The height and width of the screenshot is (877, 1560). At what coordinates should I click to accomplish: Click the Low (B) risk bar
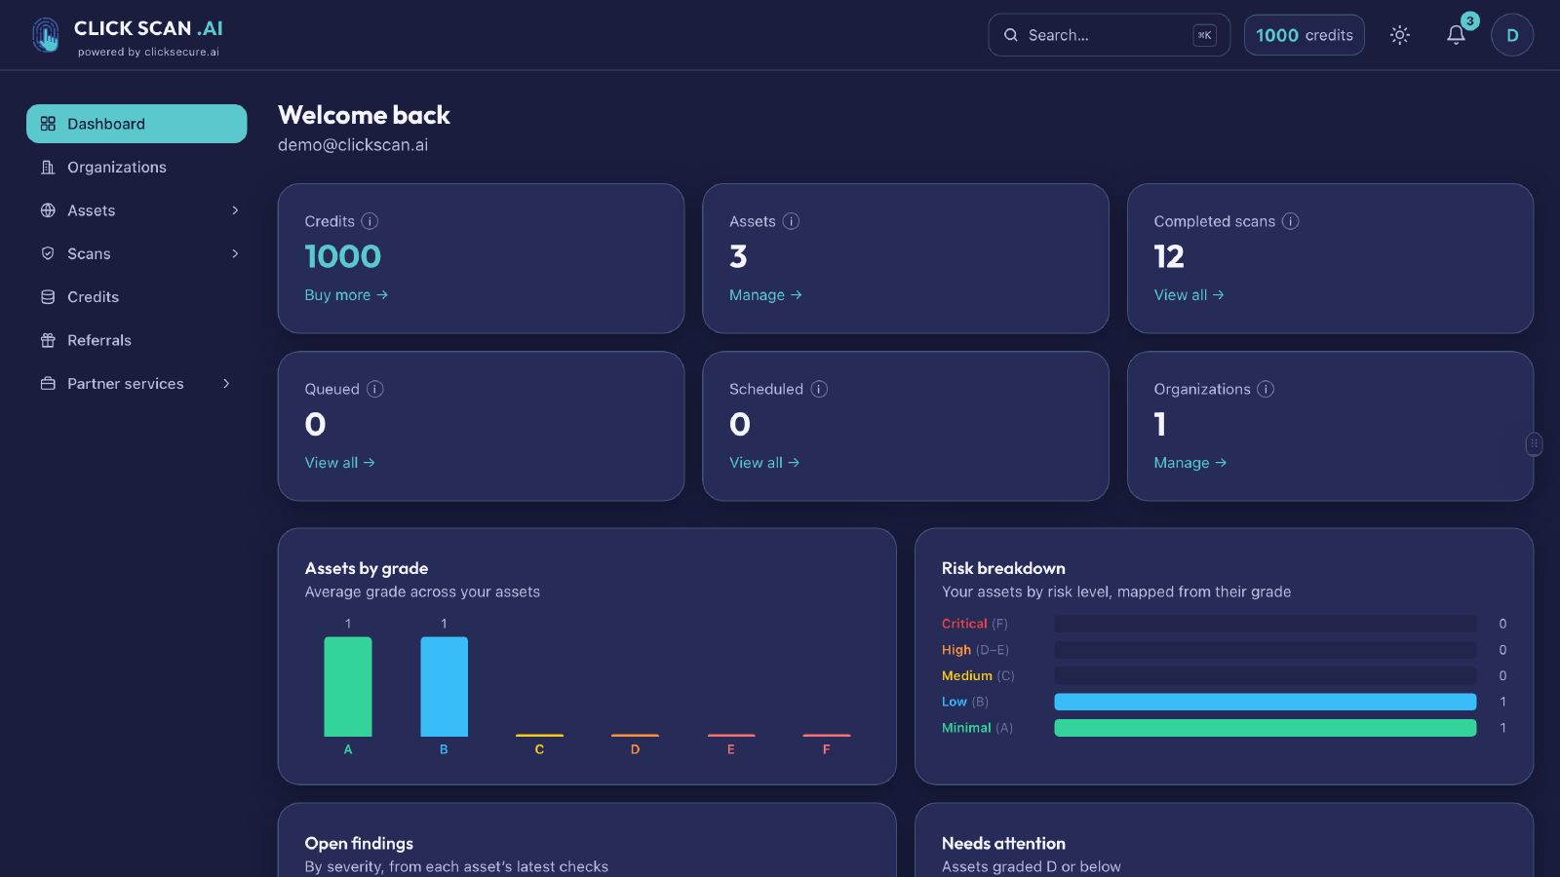[1266, 702]
